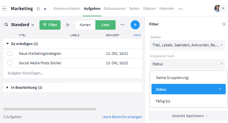The image size is (228, 123).
Task: Open the Social Media Posts Sticker task
Action: [40, 63]
